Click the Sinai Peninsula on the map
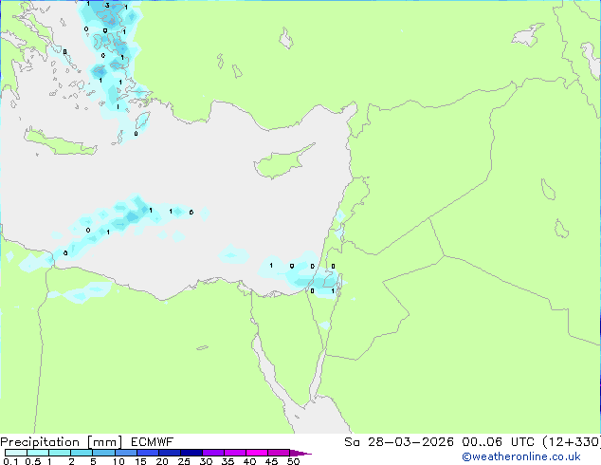 291,338
